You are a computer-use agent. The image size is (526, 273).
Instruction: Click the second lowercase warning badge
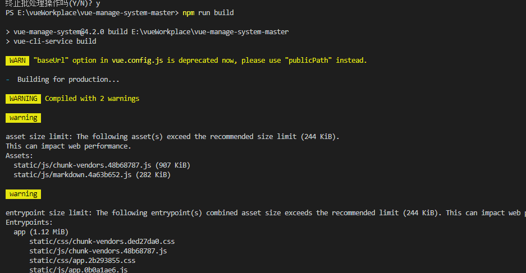point(23,195)
